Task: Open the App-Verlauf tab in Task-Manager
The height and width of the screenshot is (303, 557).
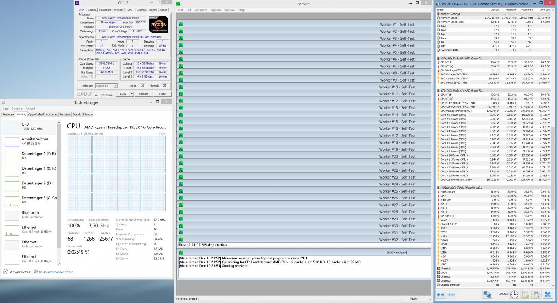Action: 36,114
